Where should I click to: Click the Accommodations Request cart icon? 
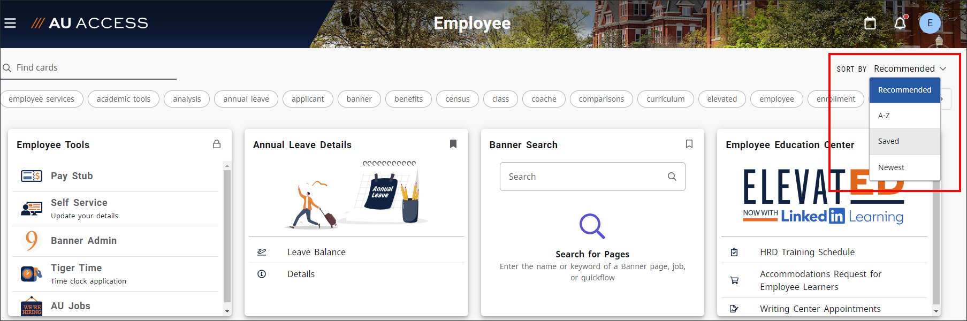point(734,280)
